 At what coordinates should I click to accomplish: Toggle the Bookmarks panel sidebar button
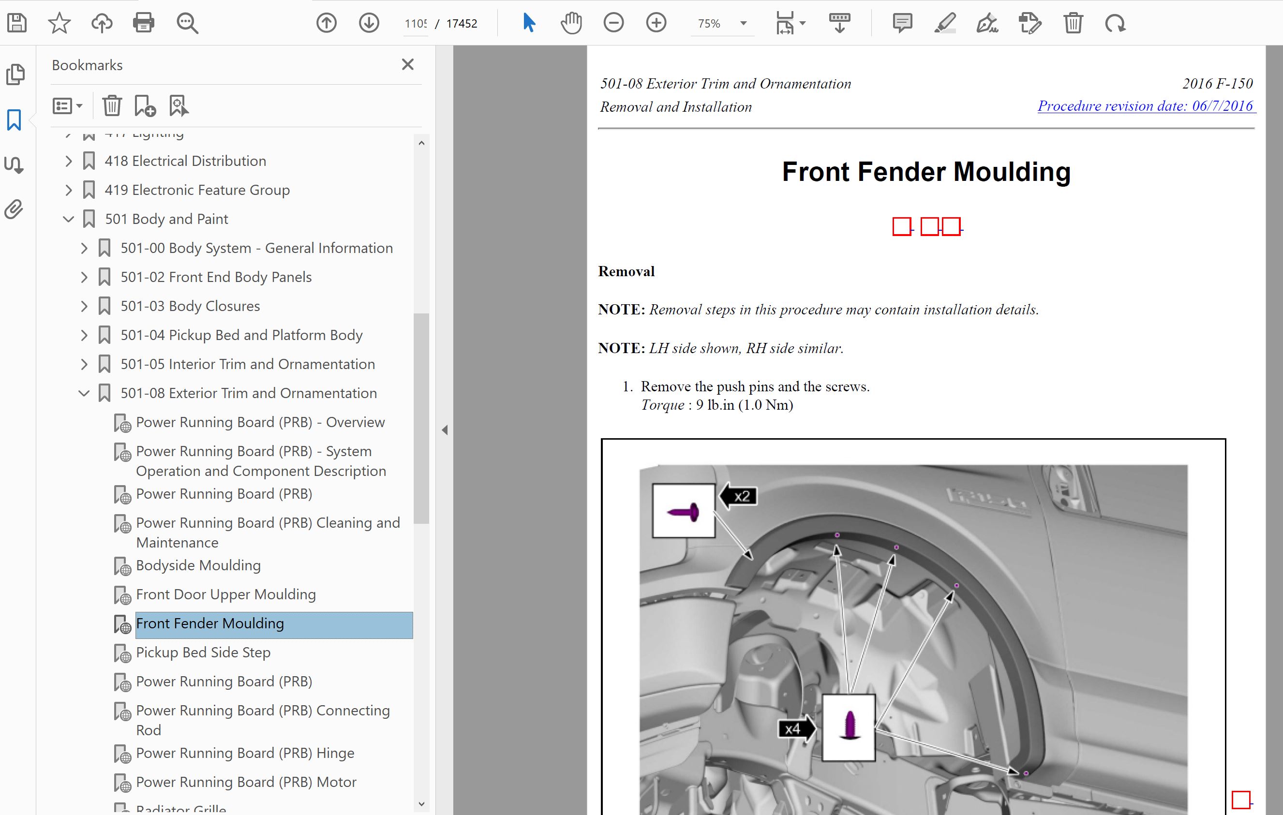(15, 120)
